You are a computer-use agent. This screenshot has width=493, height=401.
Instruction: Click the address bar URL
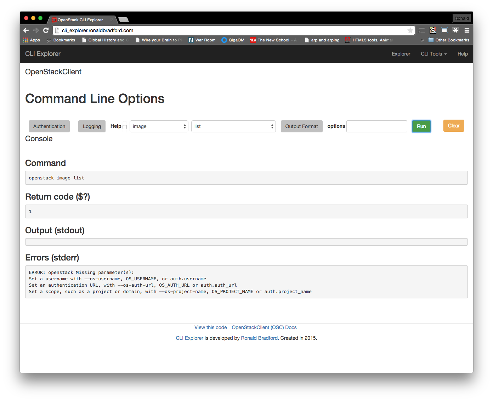(97, 30)
